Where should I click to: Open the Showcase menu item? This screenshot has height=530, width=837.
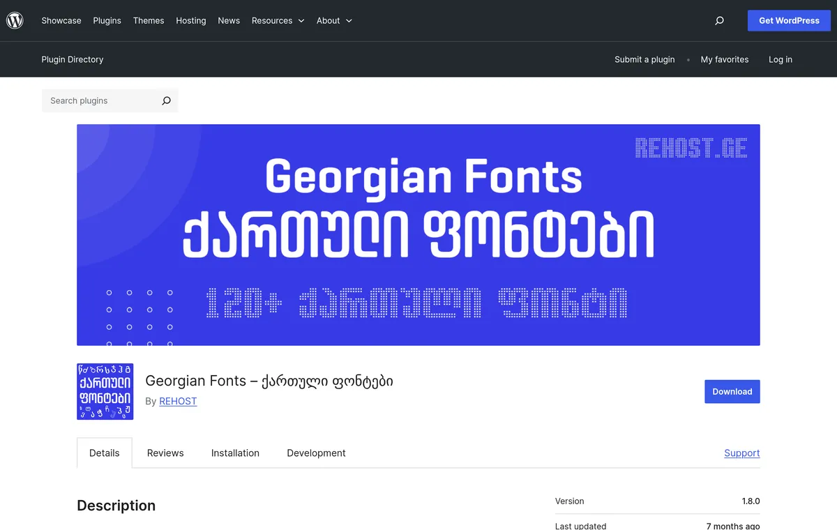pyautogui.click(x=61, y=21)
